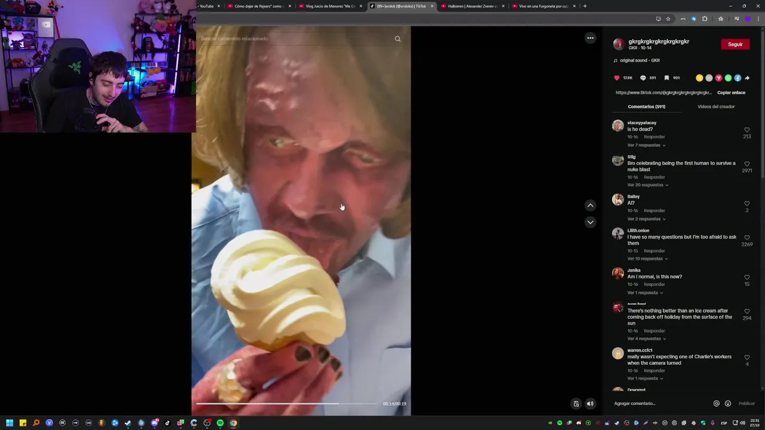Expand 'Ver 1 respuesta' under warren.ccfc1
Screen dimensions: 765x430
pos(645,379)
